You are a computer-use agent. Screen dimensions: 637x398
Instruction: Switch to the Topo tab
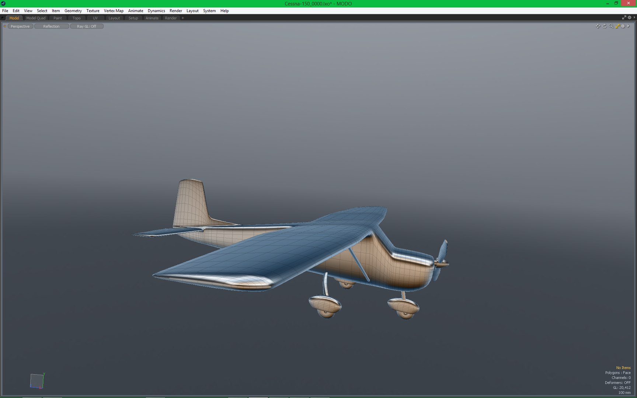(x=76, y=18)
